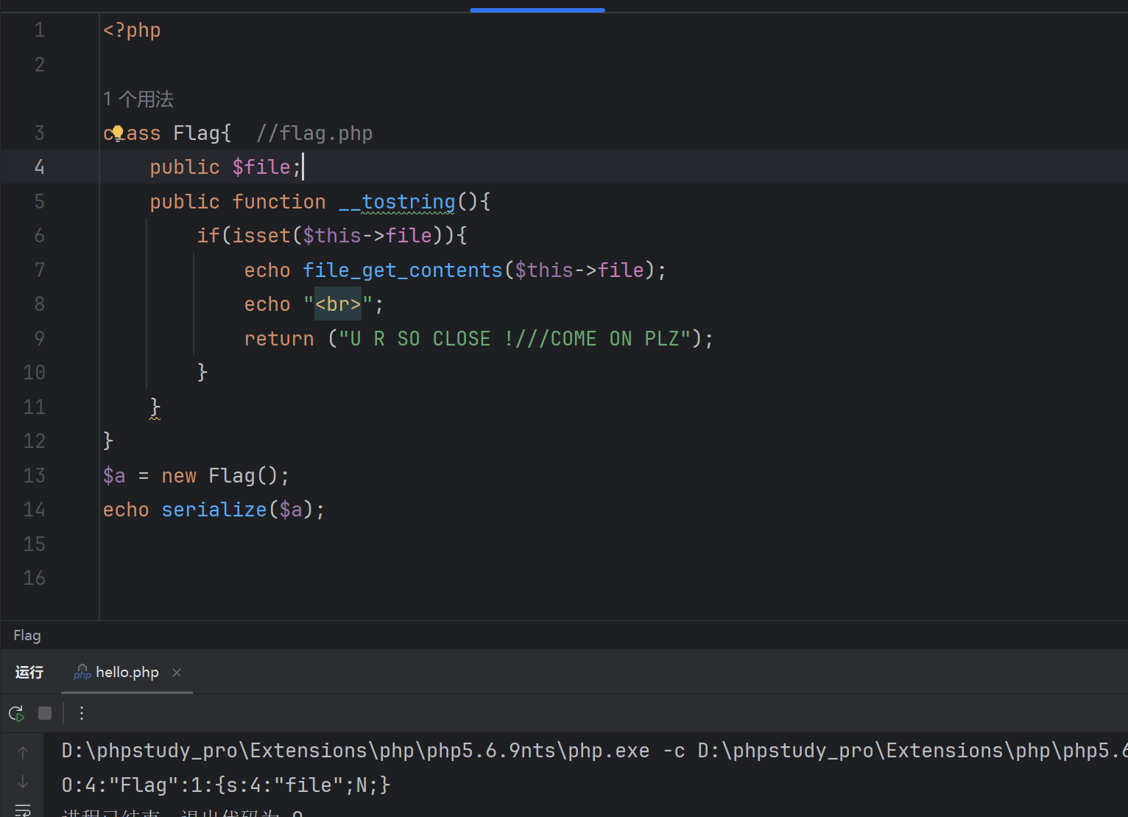Open the run panel more options menu

tap(82, 713)
